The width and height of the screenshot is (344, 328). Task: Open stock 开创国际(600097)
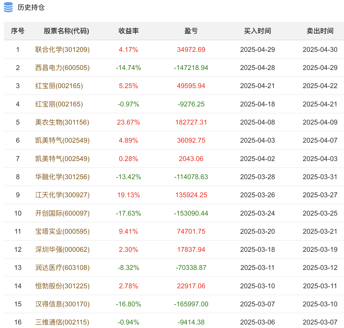point(62,213)
